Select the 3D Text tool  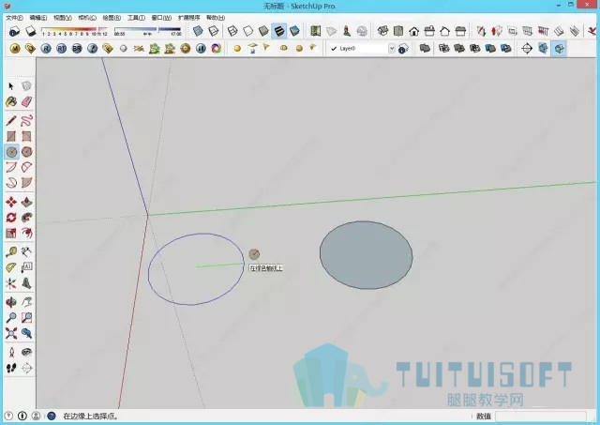click(26, 283)
